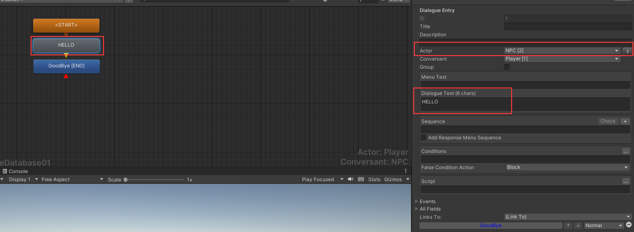Toggle the Gizmos button

(393, 180)
